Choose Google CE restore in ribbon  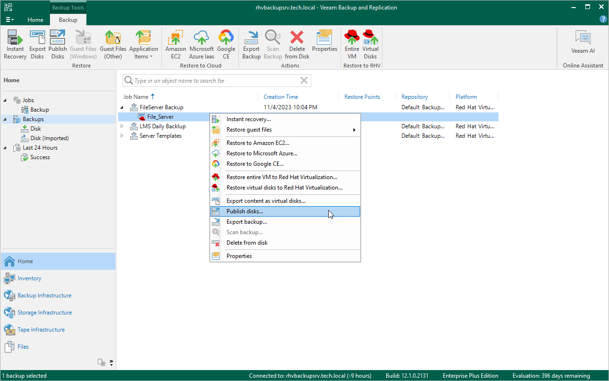point(226,44)
